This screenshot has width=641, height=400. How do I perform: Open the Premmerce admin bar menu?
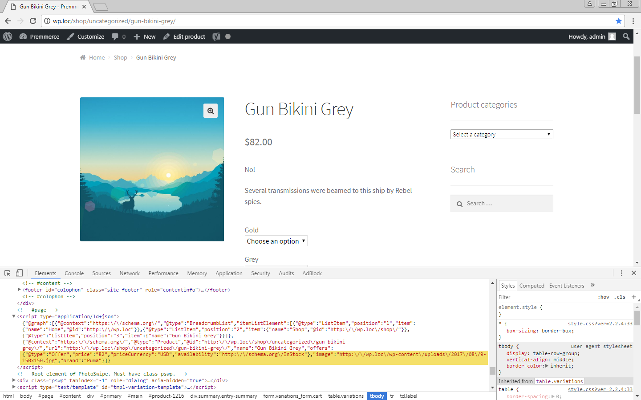(x=39, y=36)
